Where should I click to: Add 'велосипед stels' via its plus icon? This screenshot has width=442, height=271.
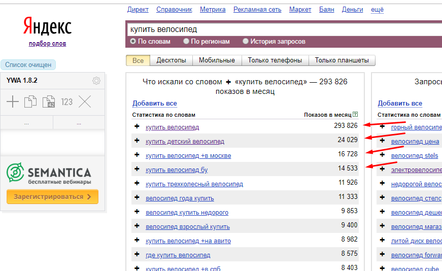coord(383,155)
